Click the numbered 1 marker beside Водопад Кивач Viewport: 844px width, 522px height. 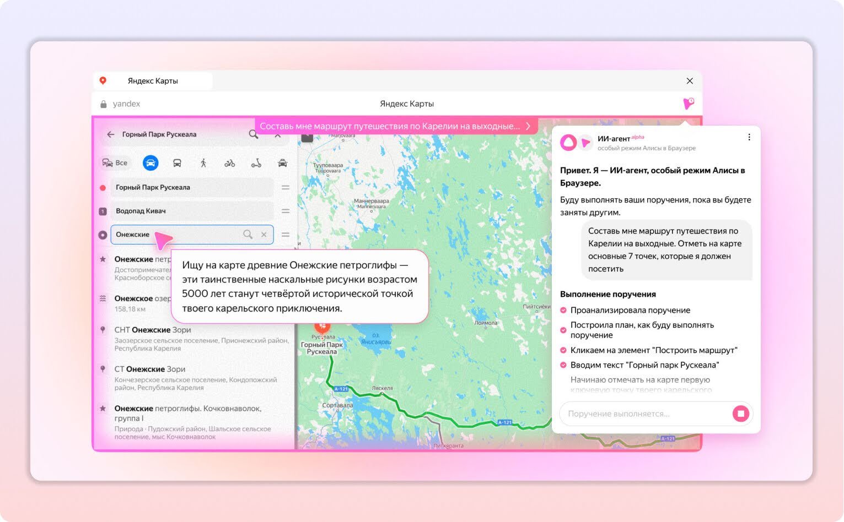pyautogui.click(x=103, y=211)
